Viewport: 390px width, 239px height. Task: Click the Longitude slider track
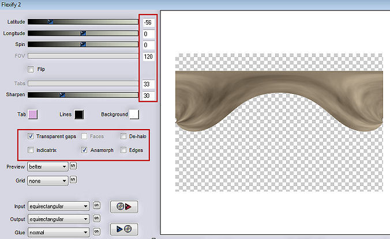83,33
